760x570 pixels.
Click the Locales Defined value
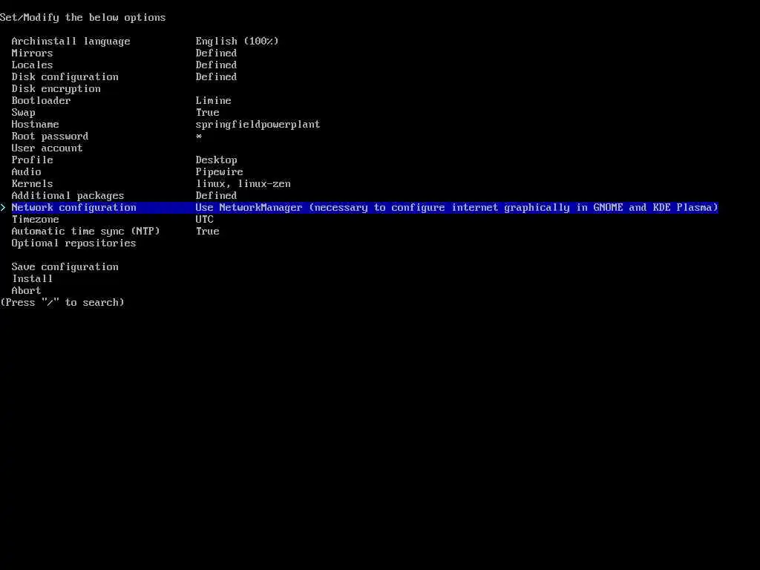[x=216, y=65]
